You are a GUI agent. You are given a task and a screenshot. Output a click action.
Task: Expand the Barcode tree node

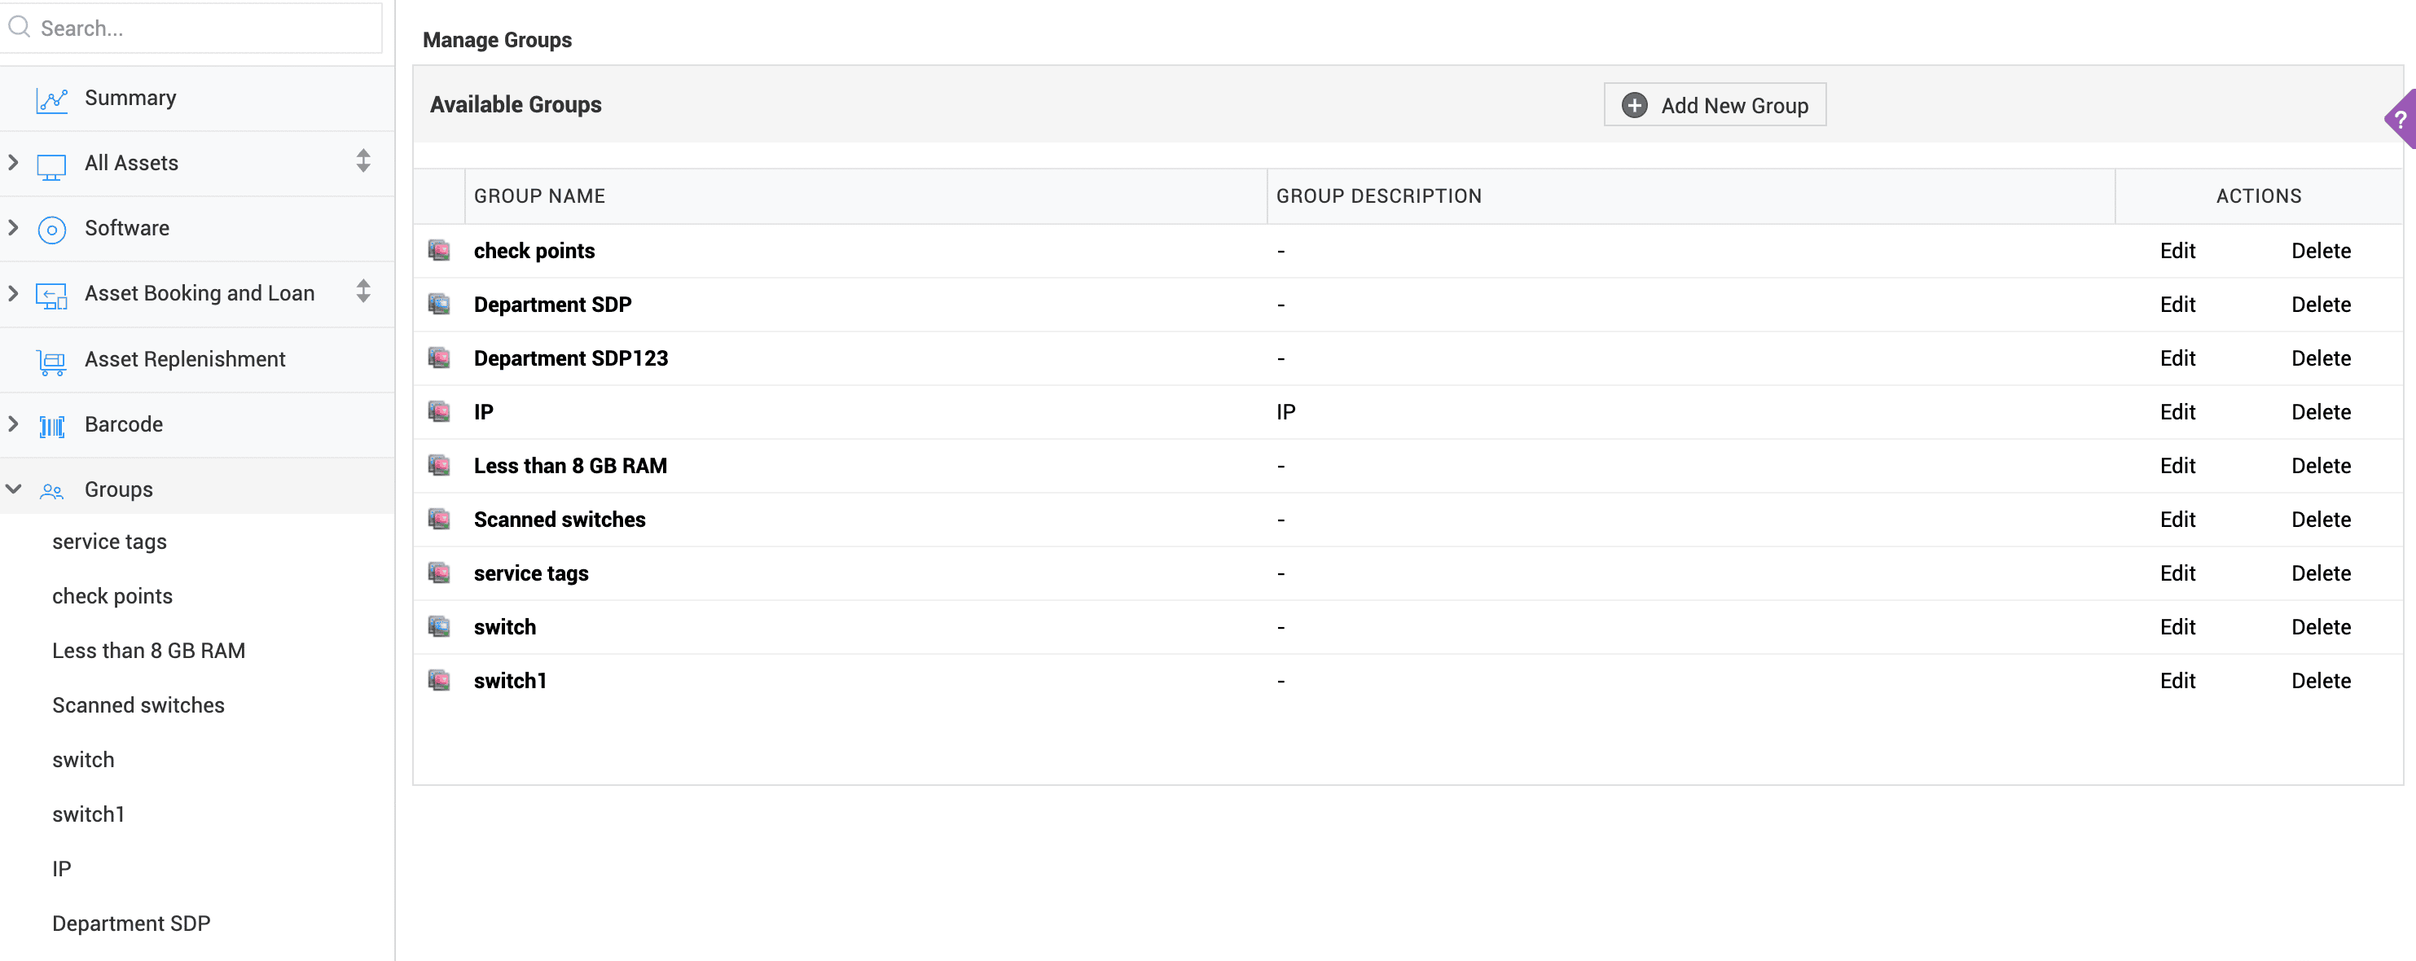pos(13,423)
